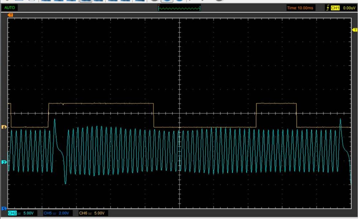Screen dimensions: 358x219
Task: Click the channel 5 ground level marker
Action: click(4, 208)
